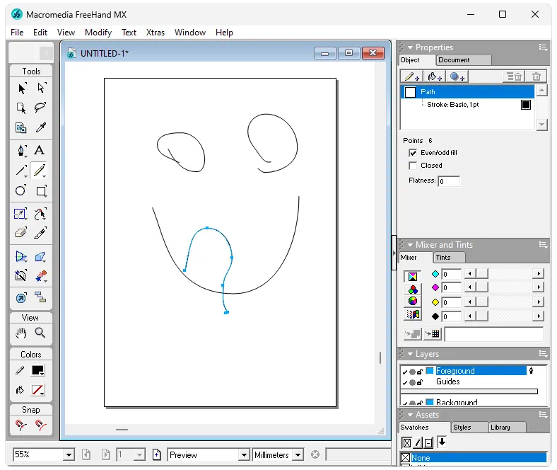This screenshot has width=557, height=470.
Task: Toggle Guides layer checkmark visibility
Action: pyautogui.click(x=404, y=382)
